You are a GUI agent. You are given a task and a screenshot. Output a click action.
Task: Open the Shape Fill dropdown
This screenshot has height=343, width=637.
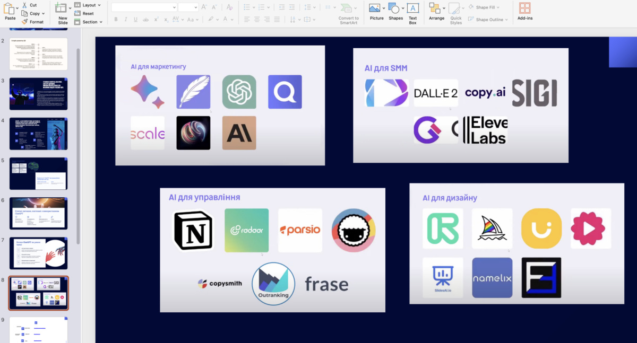point(487,7)
